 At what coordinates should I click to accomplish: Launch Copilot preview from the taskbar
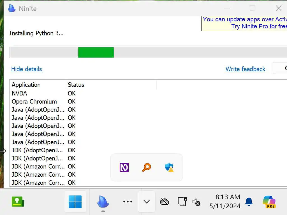click(x=269, y=202)
